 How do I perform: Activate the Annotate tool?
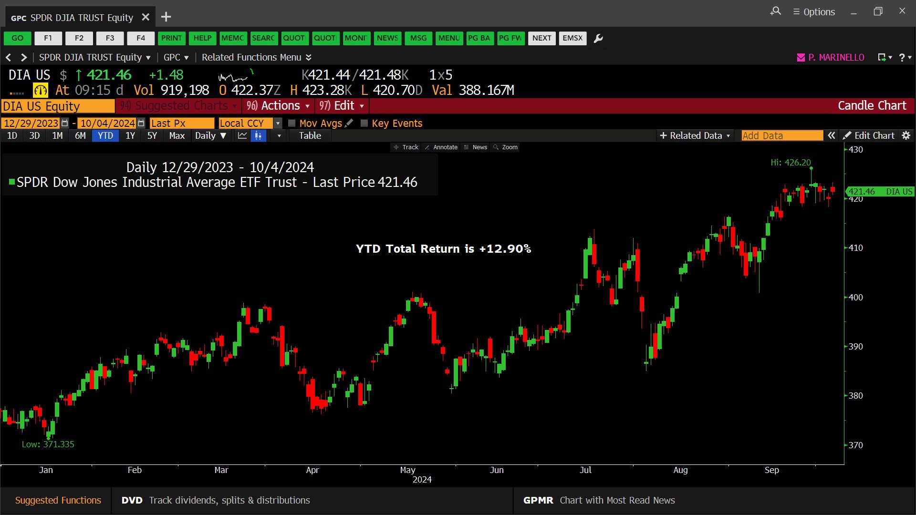click(441, 147)
